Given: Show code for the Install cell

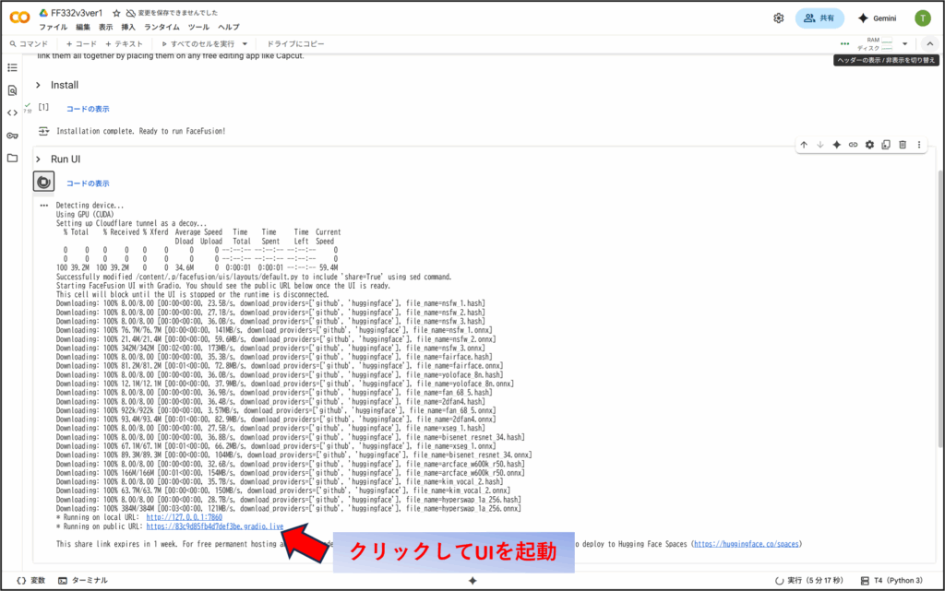Looking at the screenshot, I should [x=88, y=109].
